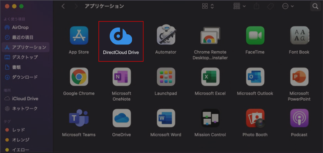Open the group-by options dropdown
Screen dimensions: 323x153
[239, 6]
